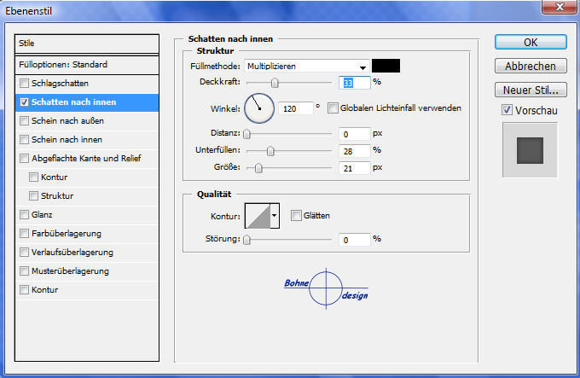Click the style preview thumbnail under Vorschau

(x=530, y=150)
